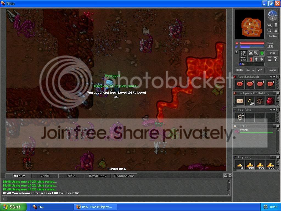Move the minimap down one floor
This screenshot has height=211, width=281.
(276, 30)
